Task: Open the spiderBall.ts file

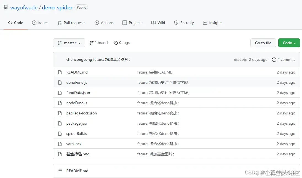Action: coord(76,133)
